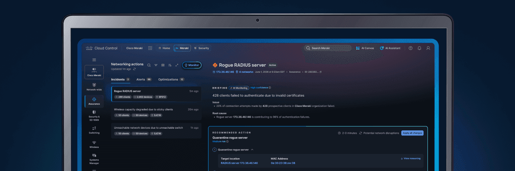
Task: Switch to the Home tab
Action: [x=164, y=48]
